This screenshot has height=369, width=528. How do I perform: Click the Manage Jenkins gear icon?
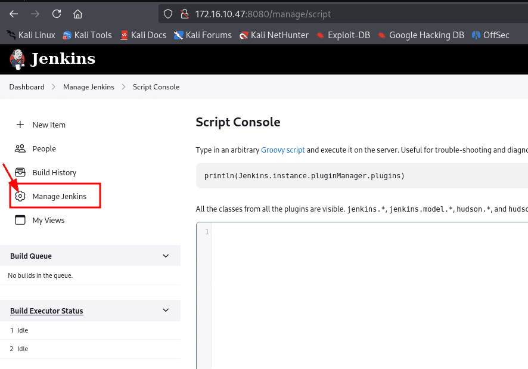20,196
